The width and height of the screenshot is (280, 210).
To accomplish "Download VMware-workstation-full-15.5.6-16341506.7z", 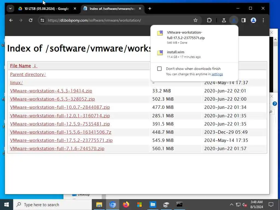I will (x=61, y=132).
